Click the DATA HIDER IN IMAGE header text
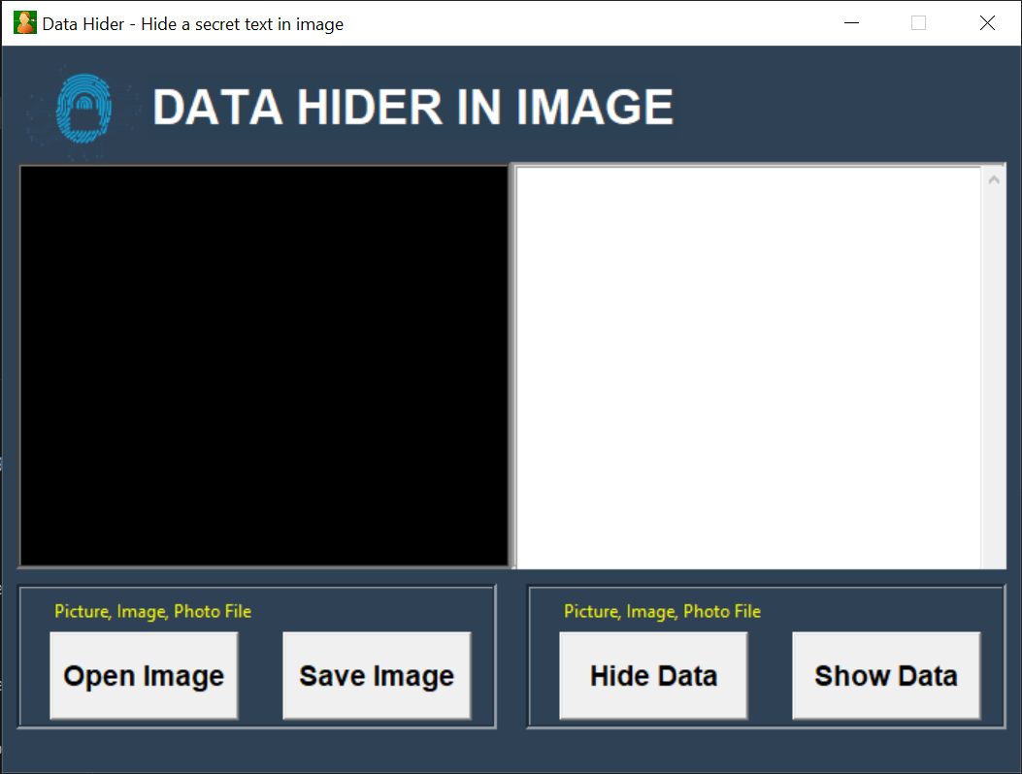Screen dimensions: 1022x774 (x=412, y=107)
